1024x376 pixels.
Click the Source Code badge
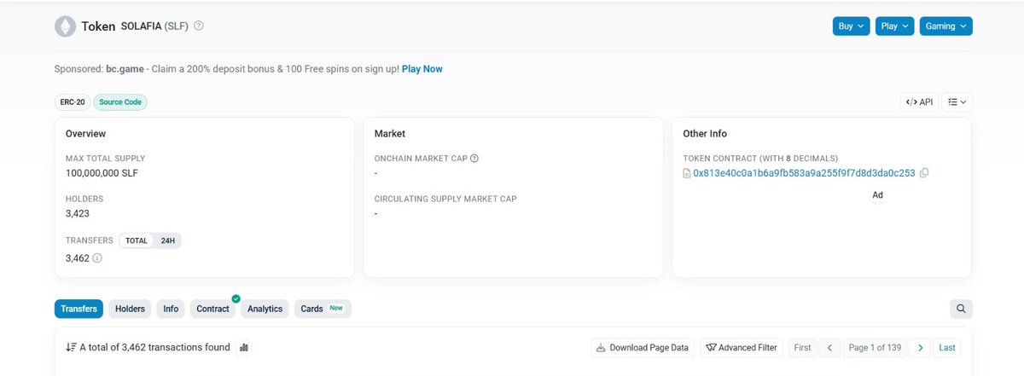(120, 102)
